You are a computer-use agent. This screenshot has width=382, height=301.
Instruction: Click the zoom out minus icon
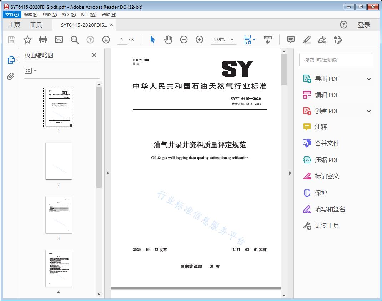click(184, 40)
